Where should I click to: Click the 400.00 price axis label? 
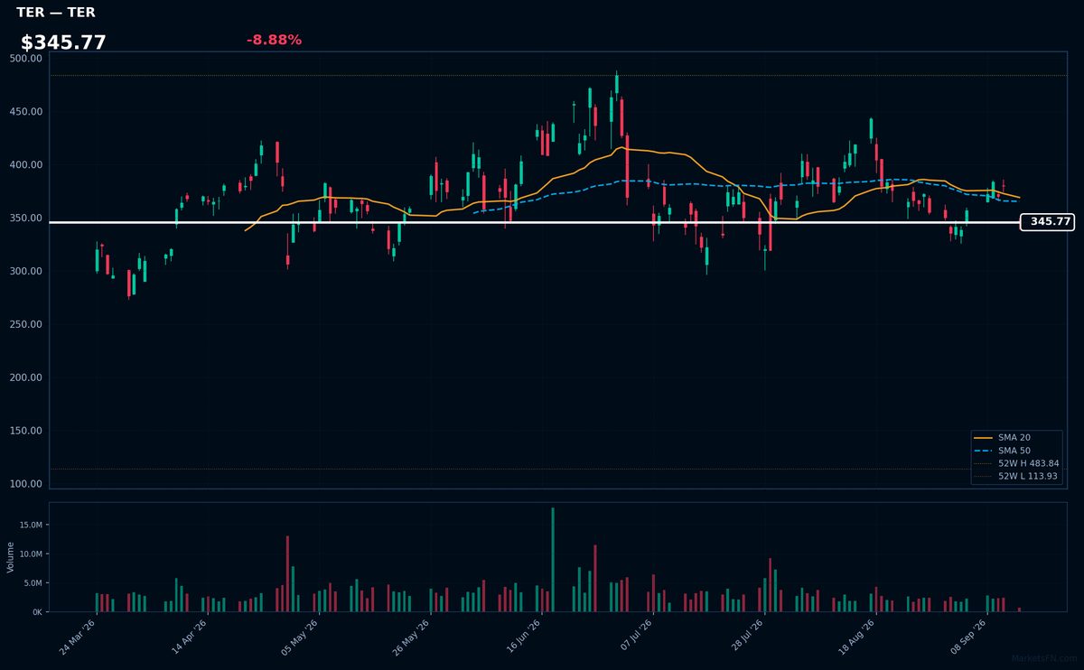point(25,164)
